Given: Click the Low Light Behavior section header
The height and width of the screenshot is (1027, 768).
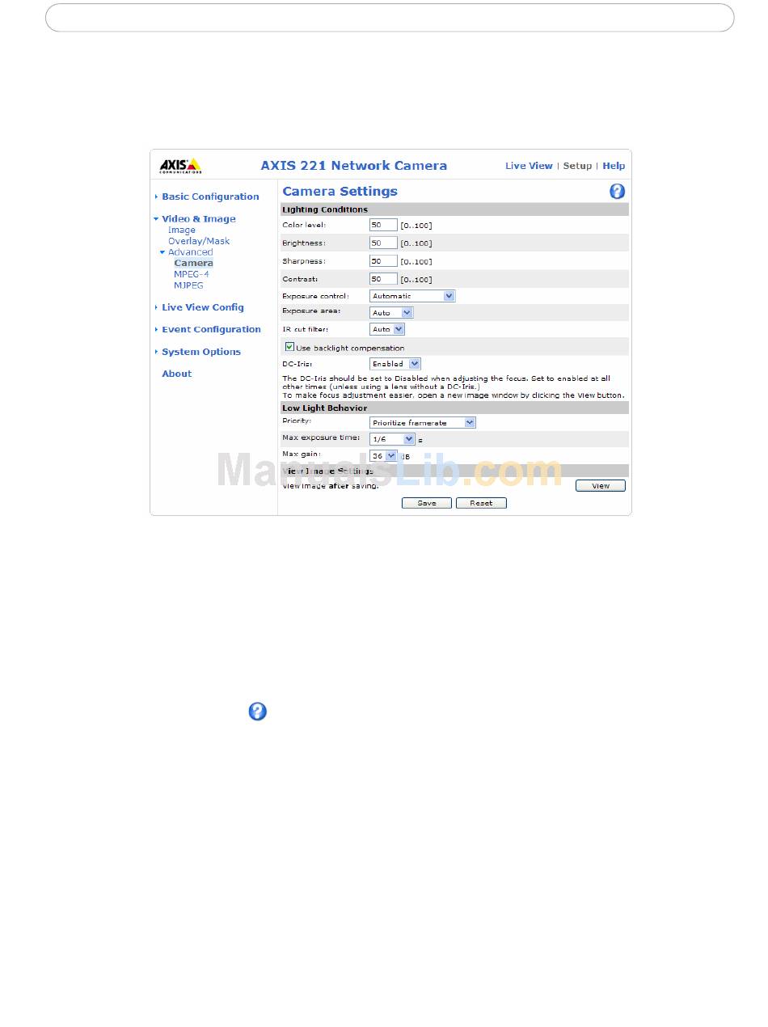Looking at the screenshot, I should [x=454, y=408].
